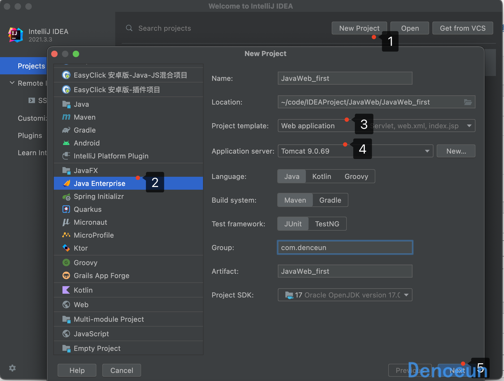Click the Open button
The image size is (504, 381).
410,28
